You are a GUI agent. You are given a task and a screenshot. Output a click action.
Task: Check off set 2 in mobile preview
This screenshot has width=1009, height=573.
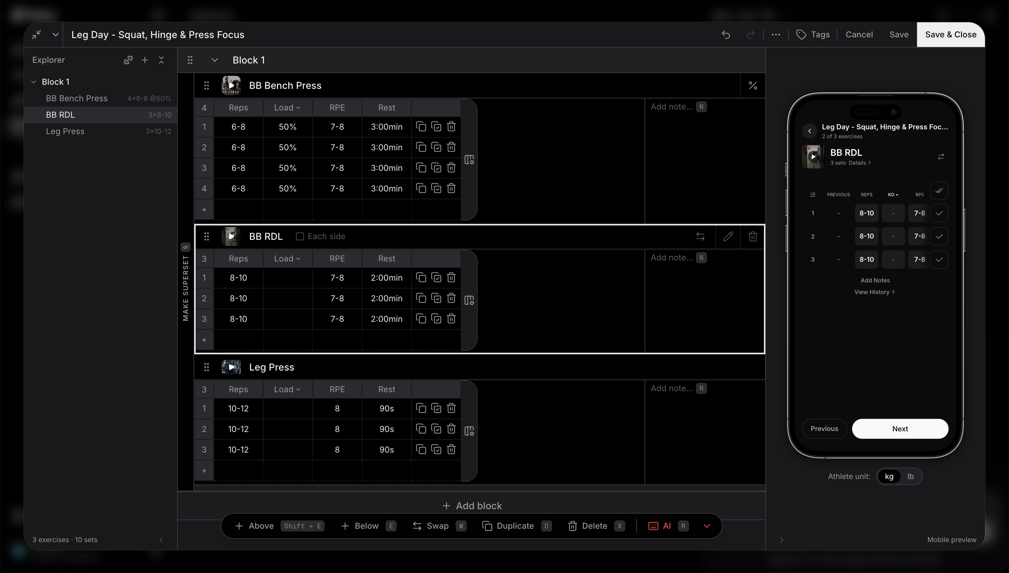click(939, 236)
